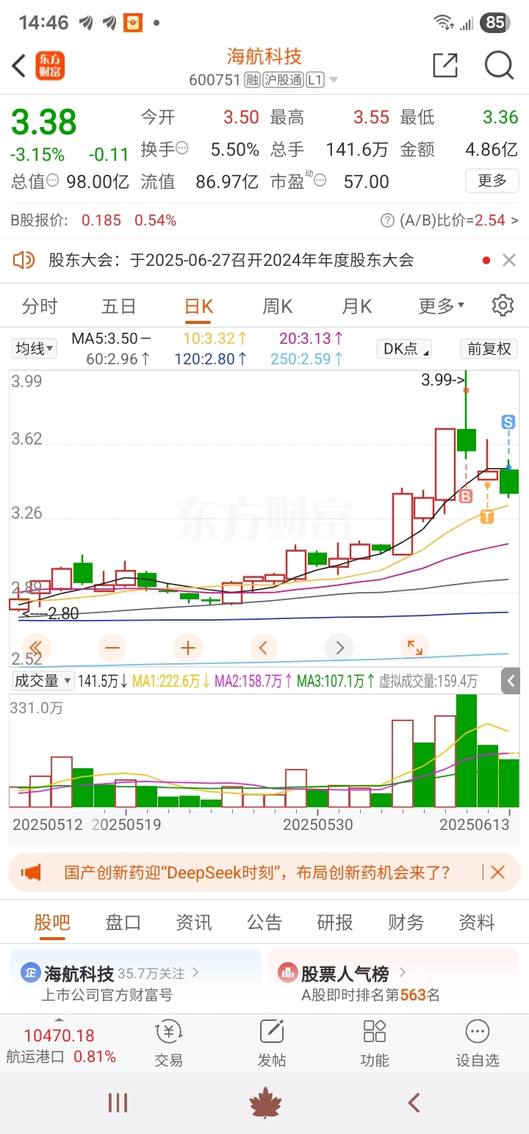Image resolution: width=529 pixels, height=1134 pixels.
Task: Open the 成交量 indicator dropdown
Action: click(43, 681)
